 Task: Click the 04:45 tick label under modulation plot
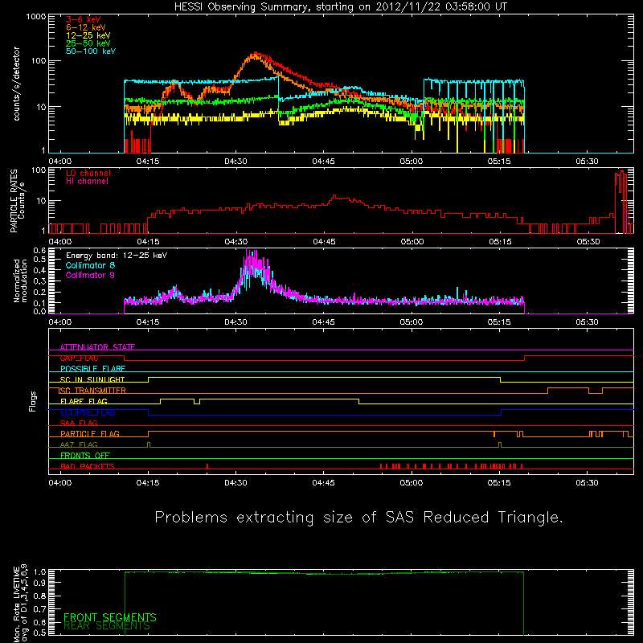324,322
